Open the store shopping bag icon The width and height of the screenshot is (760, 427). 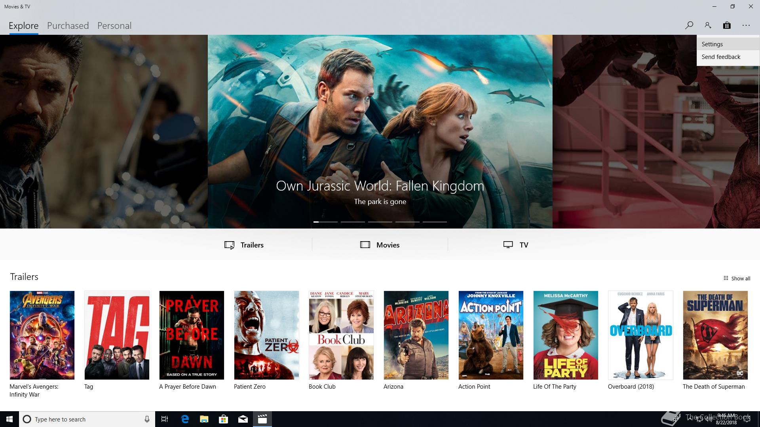[727, 25]
